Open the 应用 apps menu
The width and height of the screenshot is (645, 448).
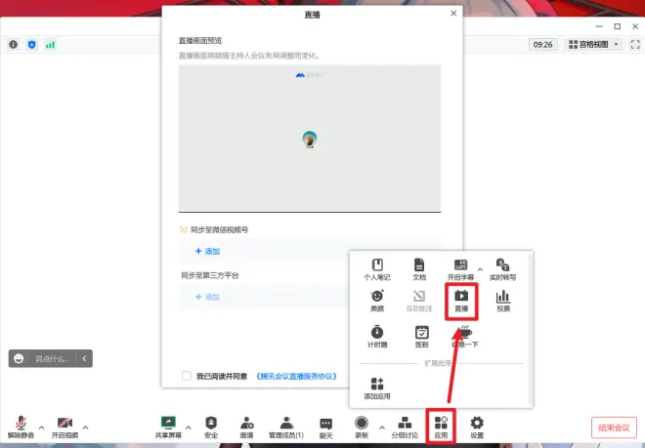point(441,428)
